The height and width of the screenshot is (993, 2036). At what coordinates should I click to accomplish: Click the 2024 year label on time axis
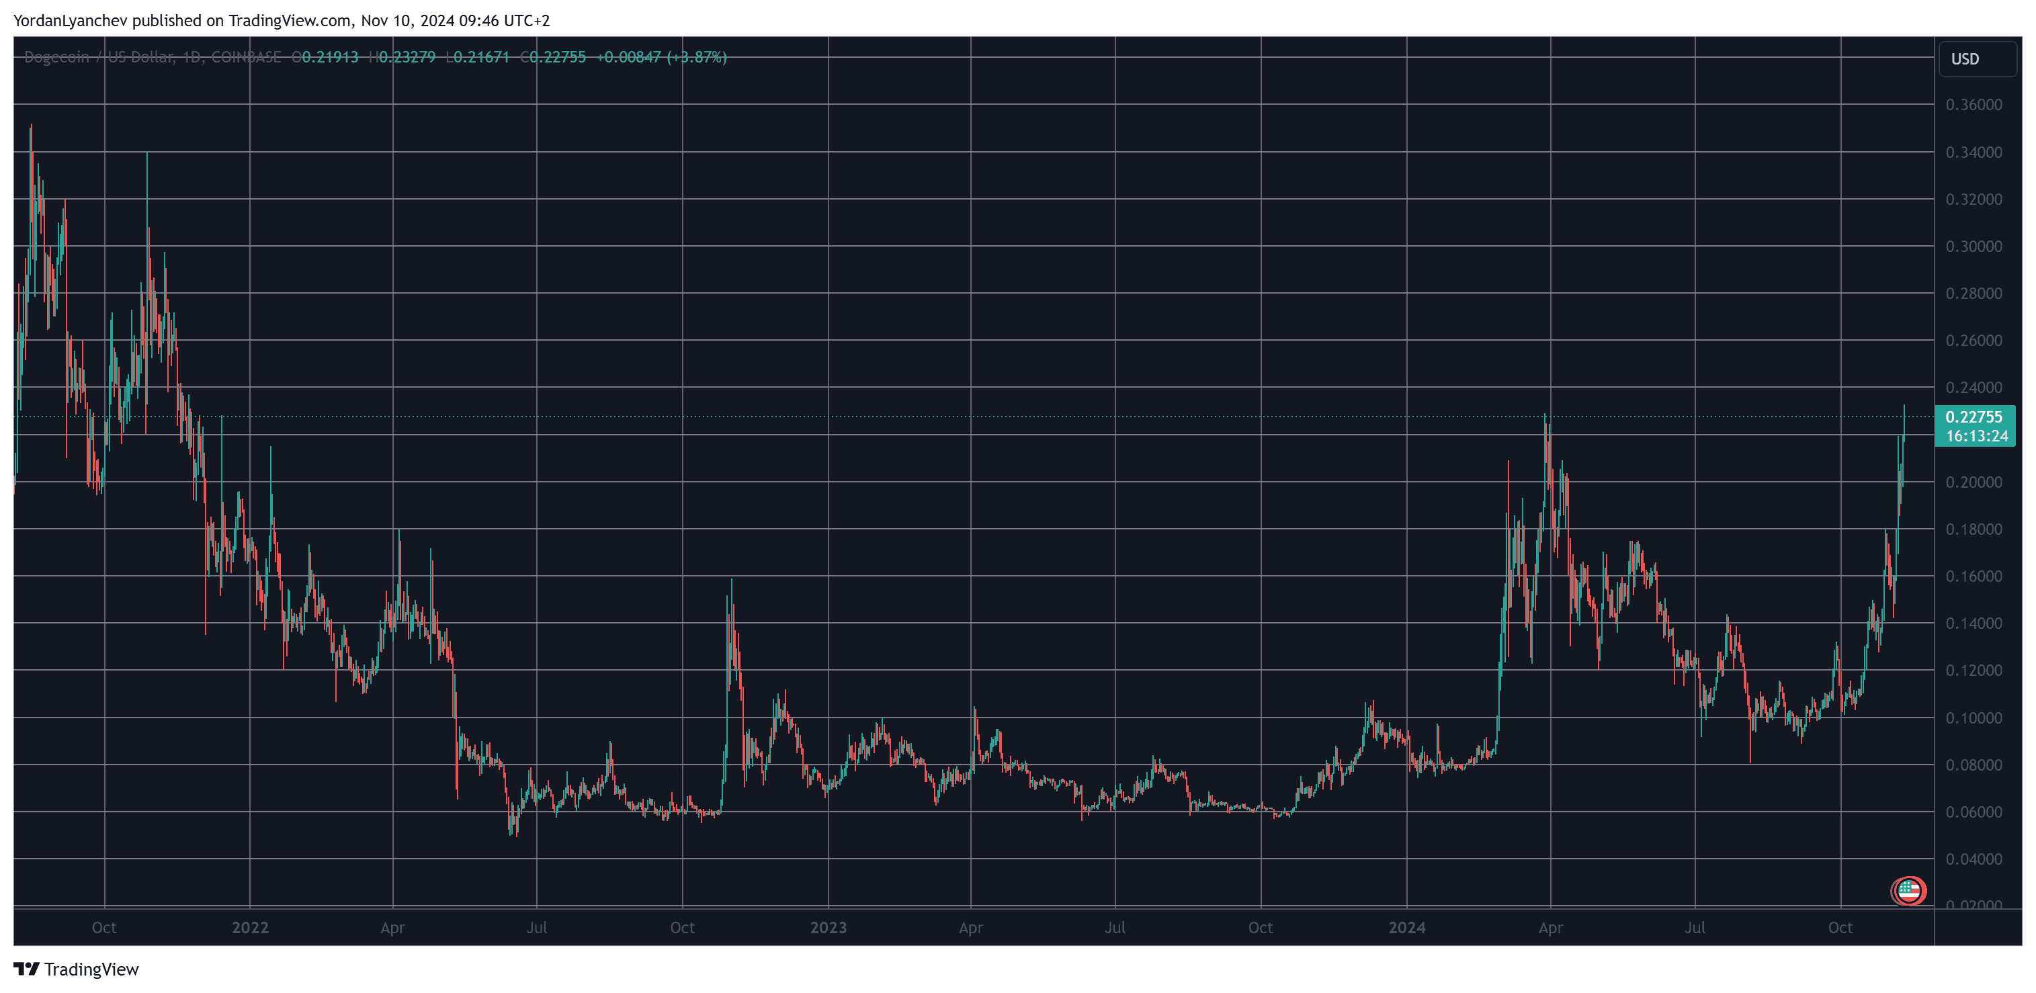(x=1407, y=927)
